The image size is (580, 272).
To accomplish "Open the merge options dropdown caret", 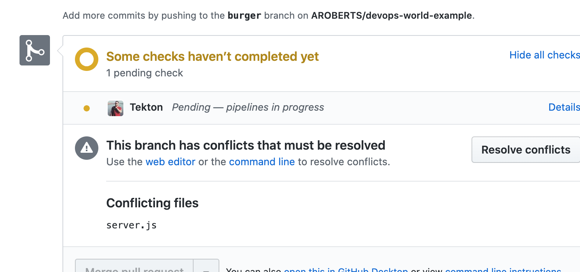I will 206,269.
